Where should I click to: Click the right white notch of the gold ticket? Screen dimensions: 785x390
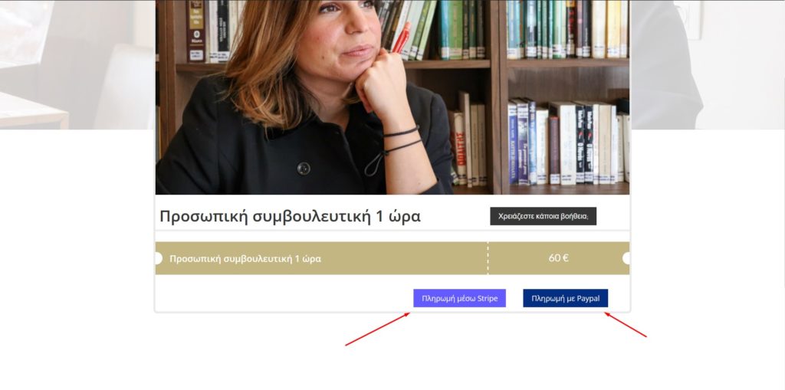pos(626,258)
